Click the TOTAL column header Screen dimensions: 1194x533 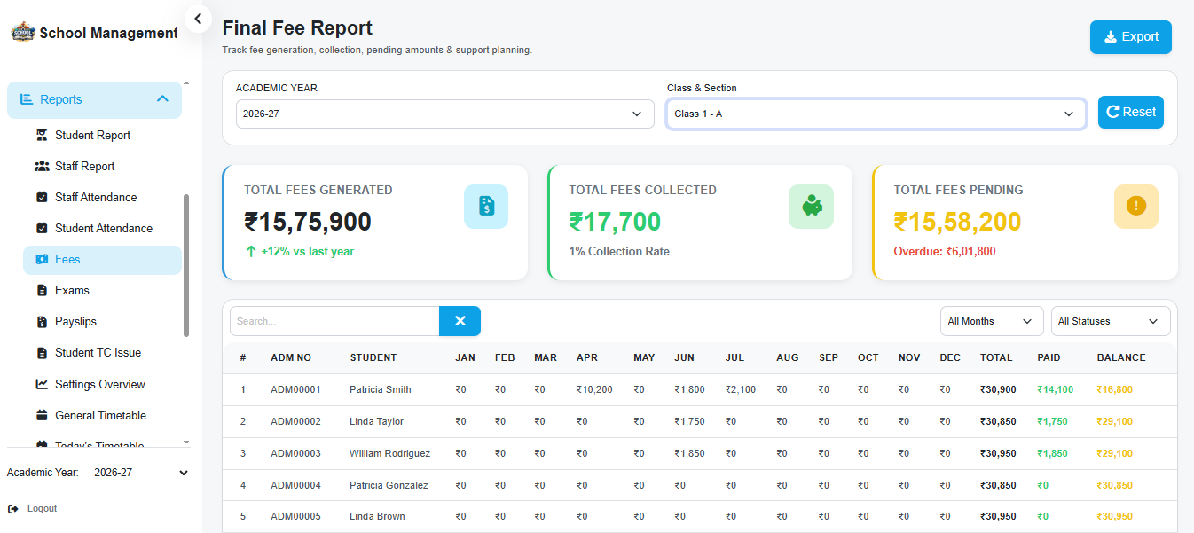coord(996,357)
